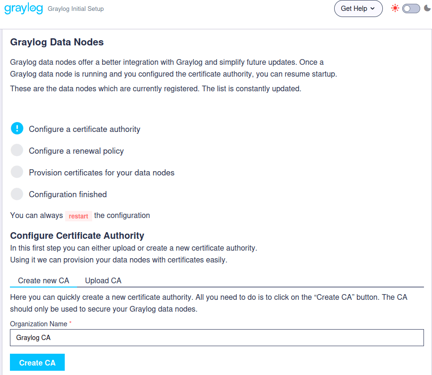Click the circle icon beside Provision certificates step

tap(17, 172)
